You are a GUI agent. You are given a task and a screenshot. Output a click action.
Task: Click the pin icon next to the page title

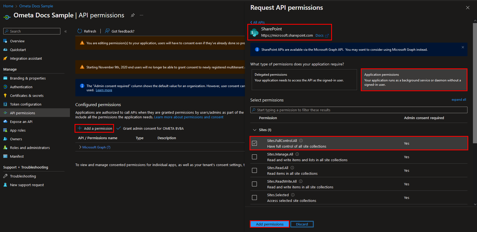click(133, 15)
